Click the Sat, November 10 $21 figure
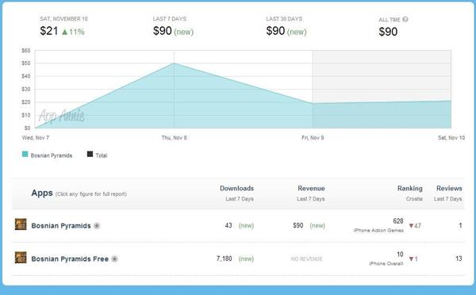This screenshot has width=476, height=295. click(x=49, y=31)
